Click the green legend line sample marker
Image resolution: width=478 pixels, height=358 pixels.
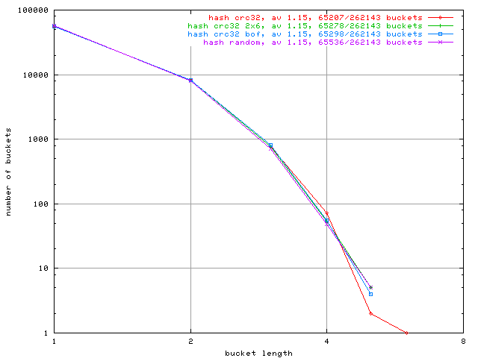tap(440, 26)
